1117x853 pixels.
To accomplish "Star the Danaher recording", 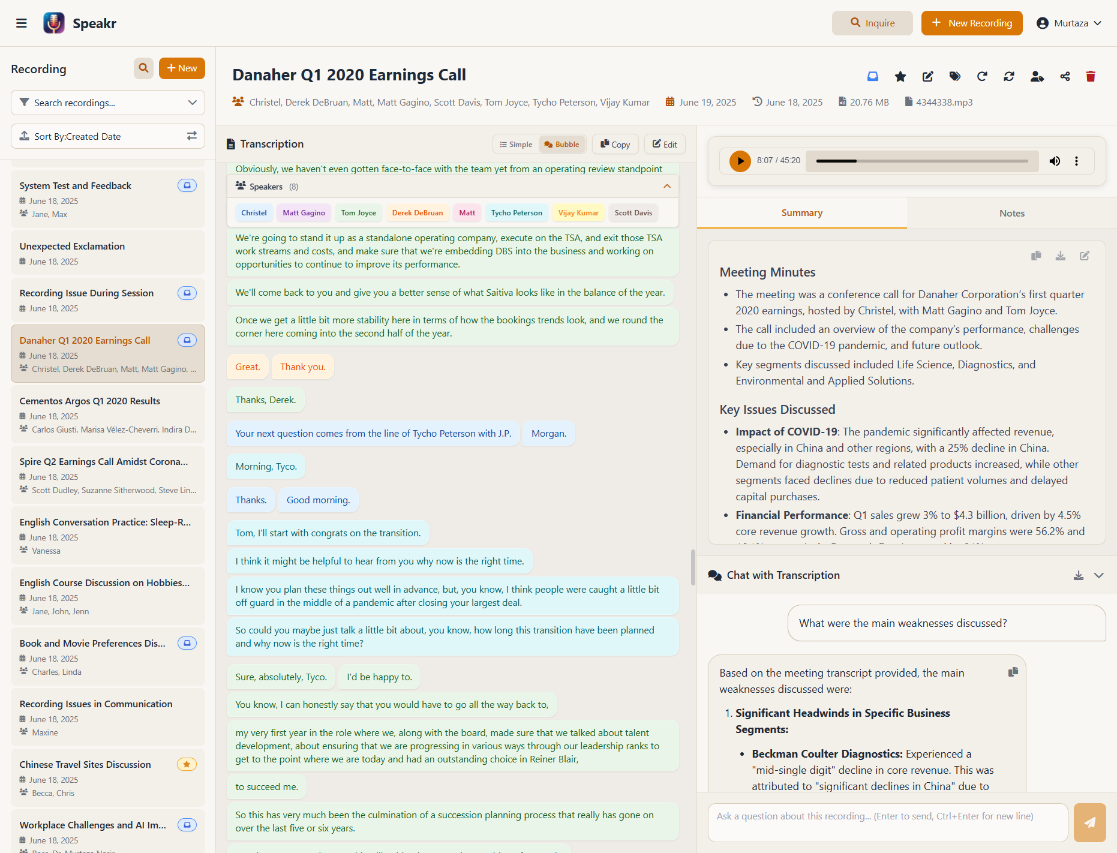I will point(900,76).
